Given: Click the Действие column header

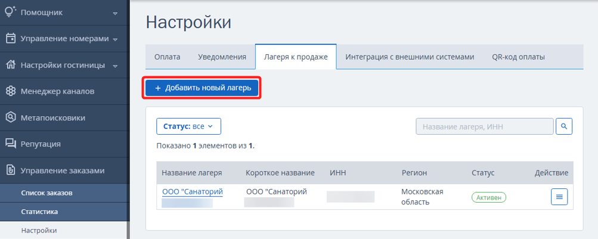Looking at the screenshot, I should click(x=551, y=173).
